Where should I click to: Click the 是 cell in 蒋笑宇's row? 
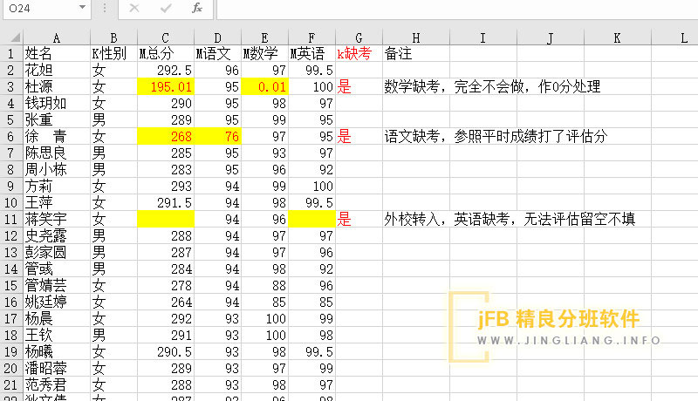tap(359, 219)
